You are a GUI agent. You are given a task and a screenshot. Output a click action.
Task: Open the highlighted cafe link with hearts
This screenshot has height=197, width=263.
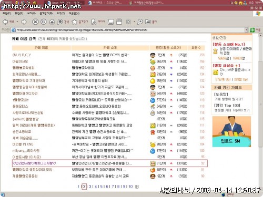[x=34, y=163]
